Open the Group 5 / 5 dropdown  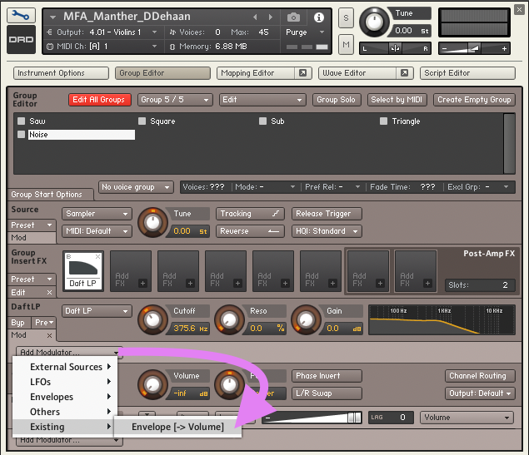click(174, 100)
